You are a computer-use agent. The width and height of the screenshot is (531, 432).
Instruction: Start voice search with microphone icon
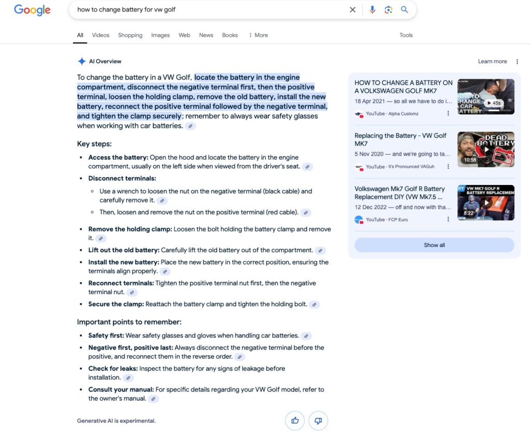click(x=372, y=10)
